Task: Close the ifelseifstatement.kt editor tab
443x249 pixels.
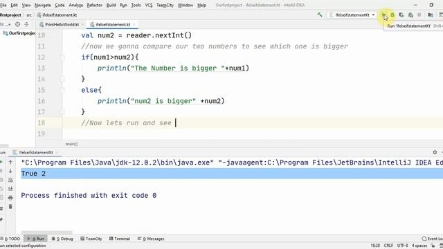Action: pyautogui.click(x=134, y=25)
